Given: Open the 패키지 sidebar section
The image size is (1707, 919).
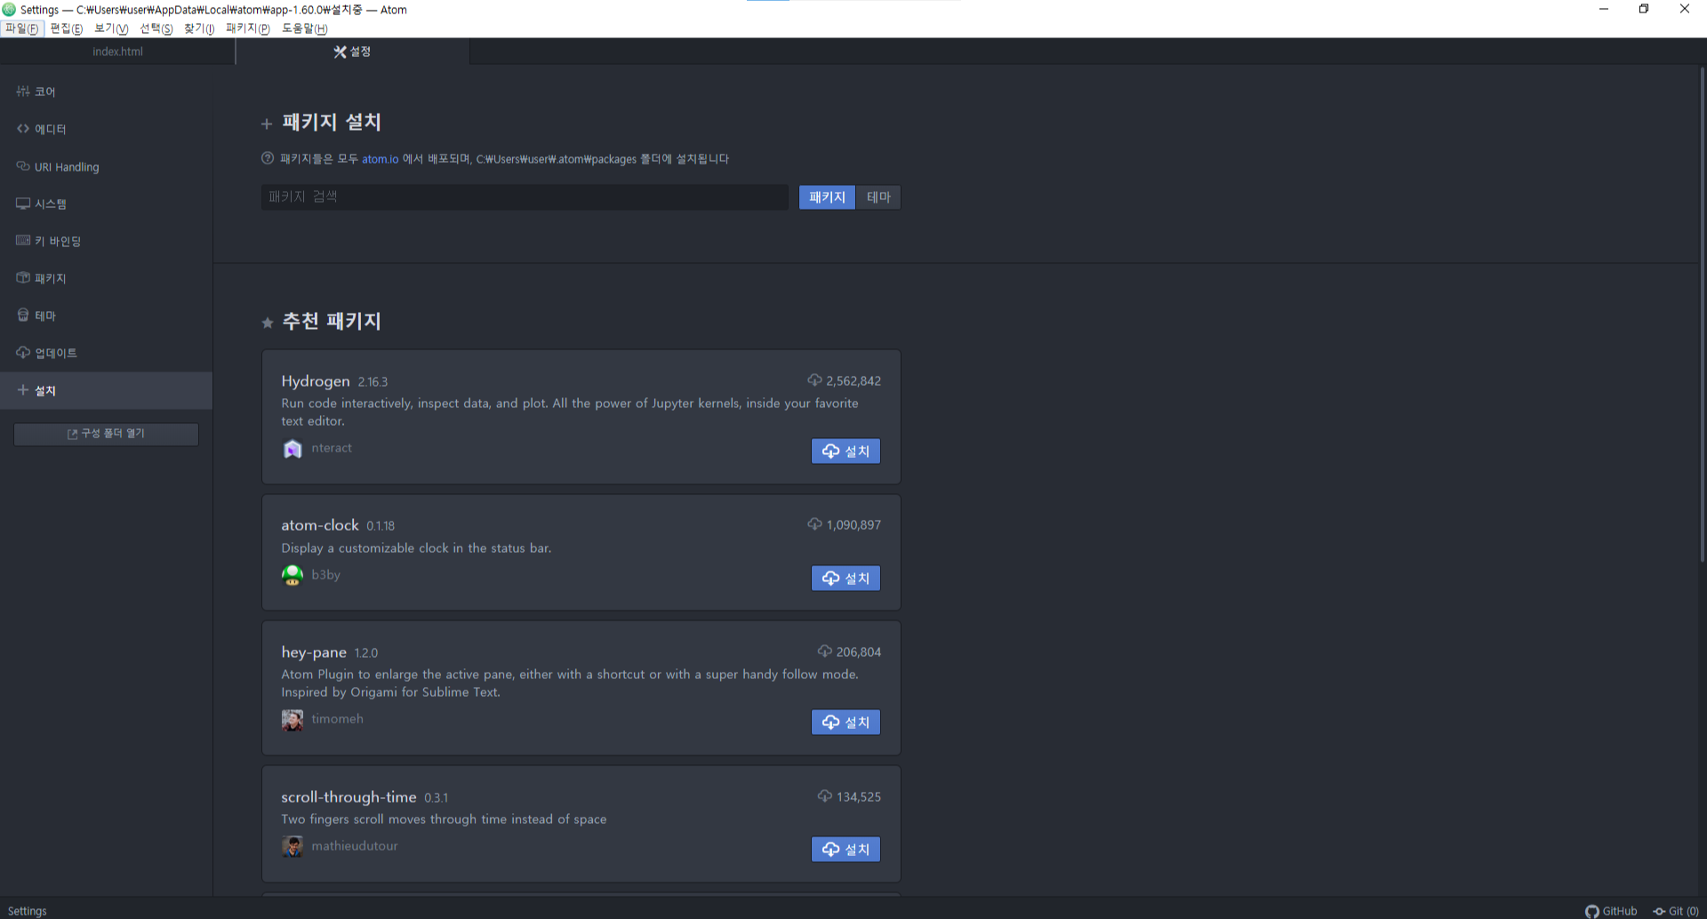Looking at the screenshot, I should pos(106,278).
